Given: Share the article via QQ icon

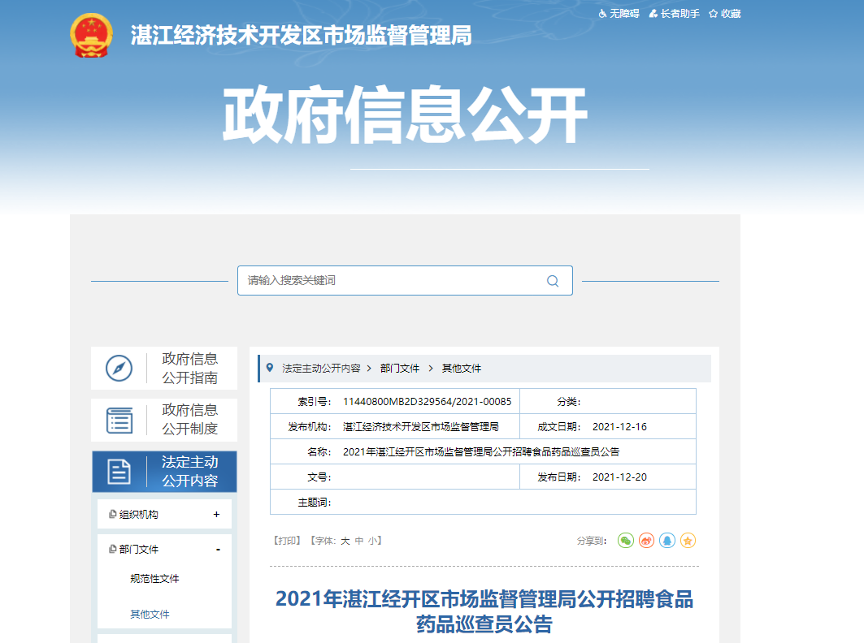Looking at the screenshot, I should point(667,540).
